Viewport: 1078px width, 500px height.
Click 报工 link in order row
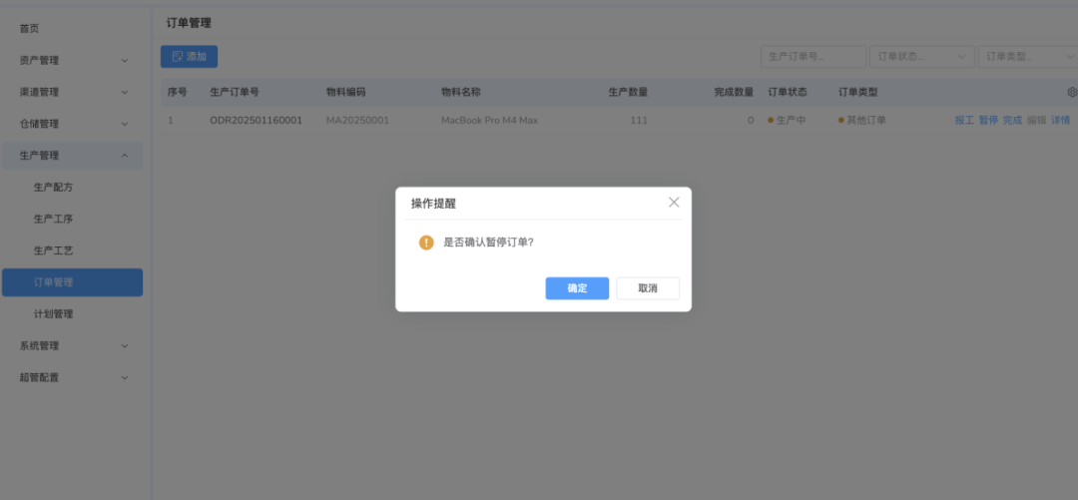[964, 121]
